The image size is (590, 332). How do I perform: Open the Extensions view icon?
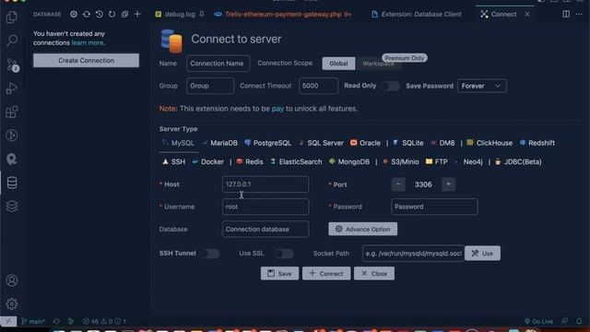(x=12, y=112)
